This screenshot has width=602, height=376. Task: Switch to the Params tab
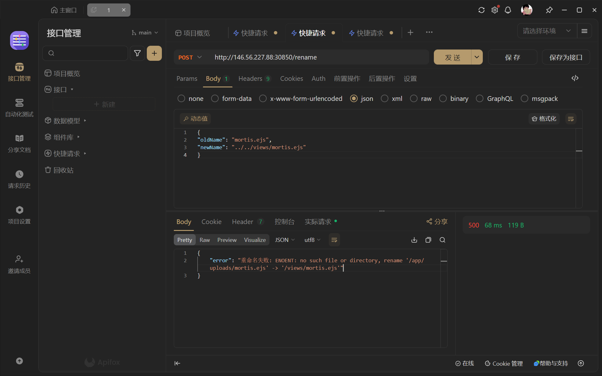tap(187, 79)
